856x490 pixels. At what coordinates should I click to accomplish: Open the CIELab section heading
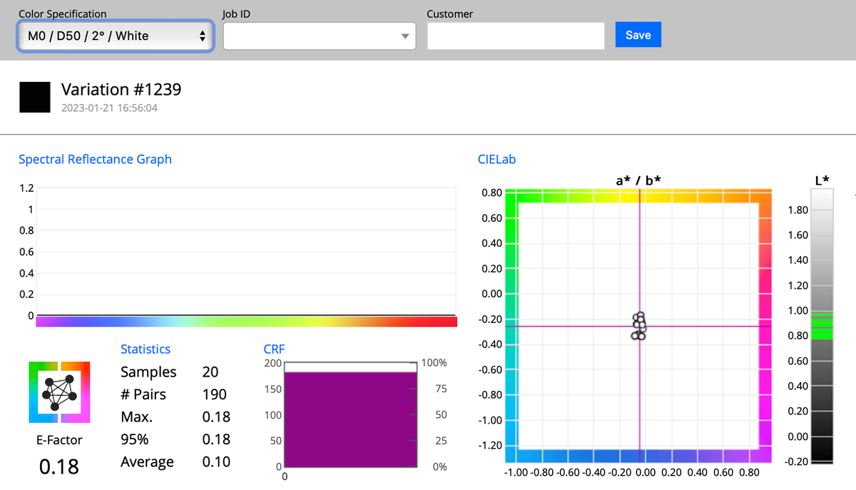tap(496, 159)
